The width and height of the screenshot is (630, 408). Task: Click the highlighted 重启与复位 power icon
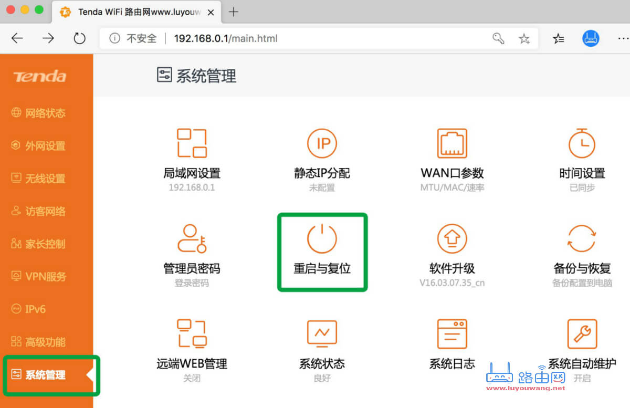322,239
